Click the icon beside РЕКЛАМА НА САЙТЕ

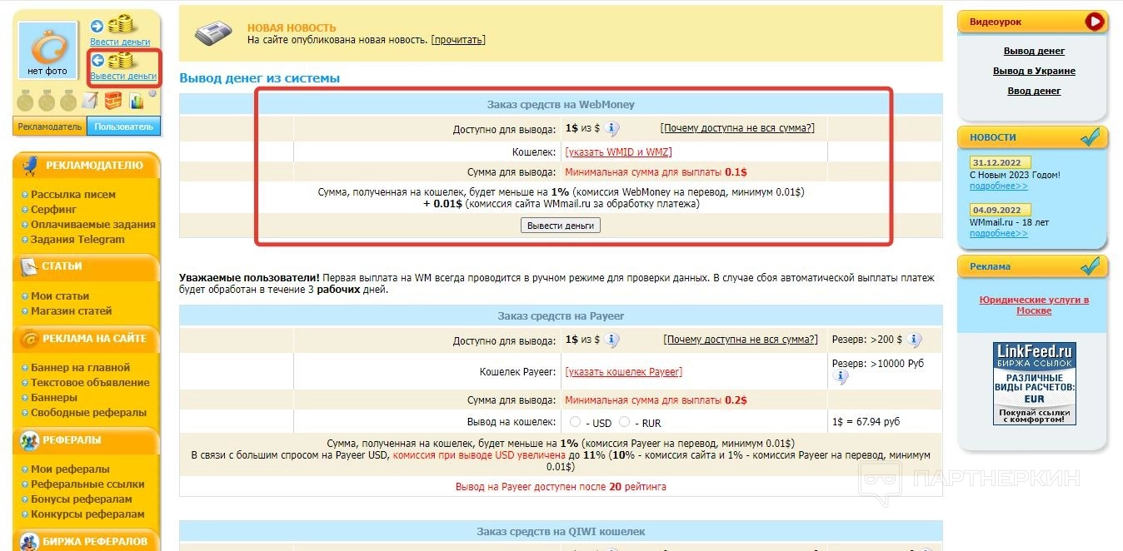(30, 339)
